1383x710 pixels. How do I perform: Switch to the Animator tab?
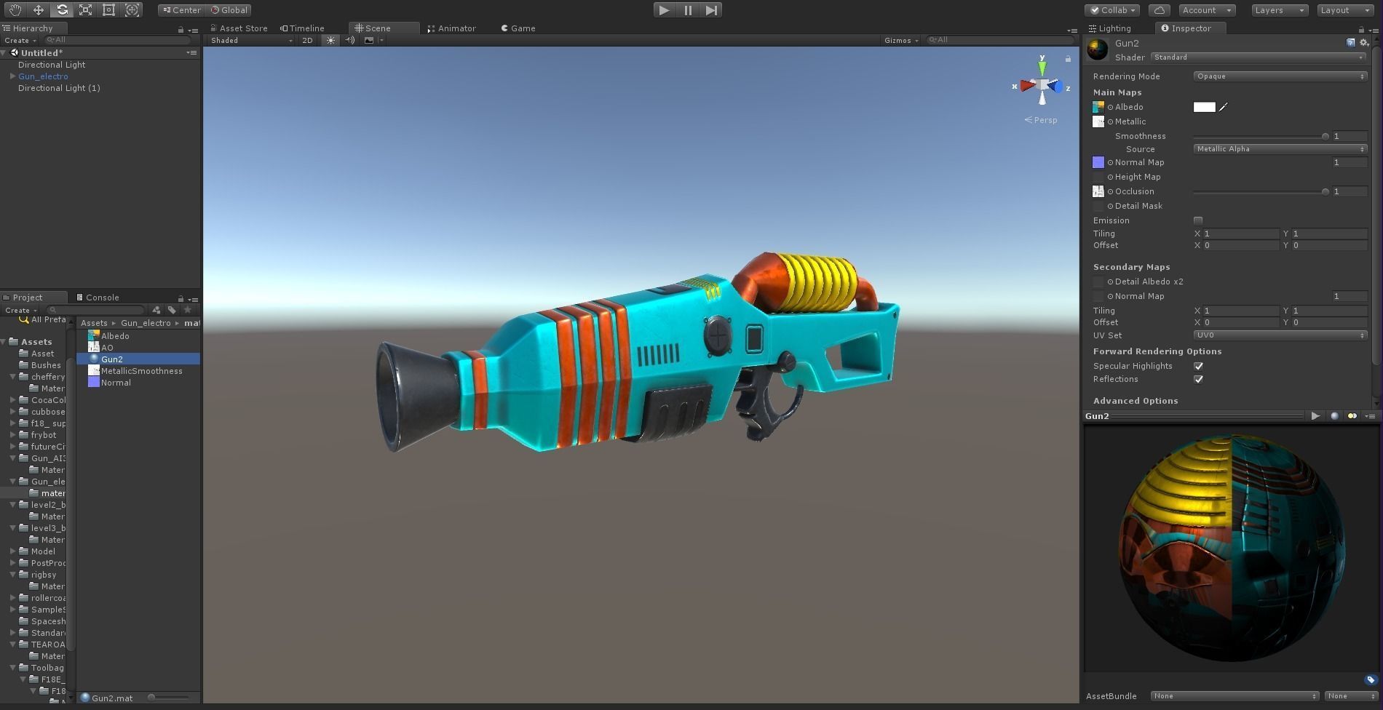(x=451, y=28)
